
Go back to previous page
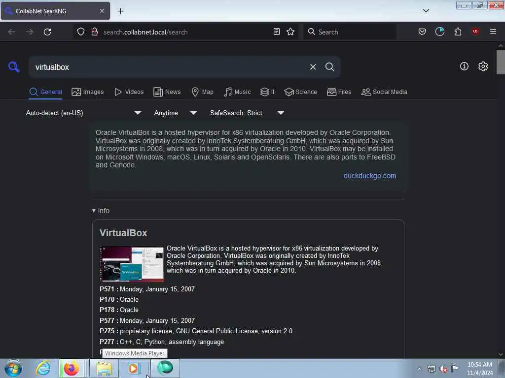(x=12, y=32)
